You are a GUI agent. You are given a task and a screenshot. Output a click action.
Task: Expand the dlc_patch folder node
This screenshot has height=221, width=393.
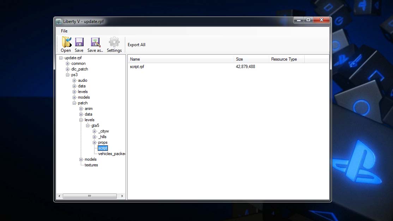[67, 69]
